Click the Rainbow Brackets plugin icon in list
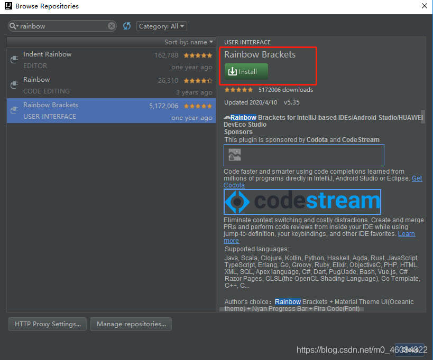The width and height of the screenshot is (433, 360). point(14,110)
